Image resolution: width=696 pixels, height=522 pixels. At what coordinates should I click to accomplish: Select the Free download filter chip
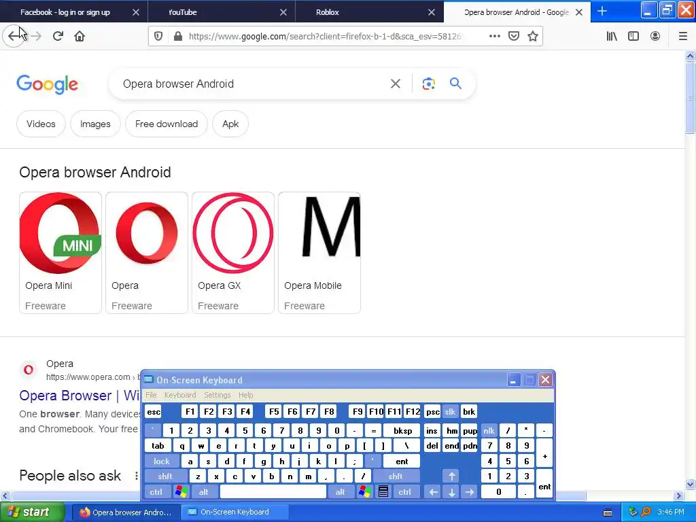167,124
